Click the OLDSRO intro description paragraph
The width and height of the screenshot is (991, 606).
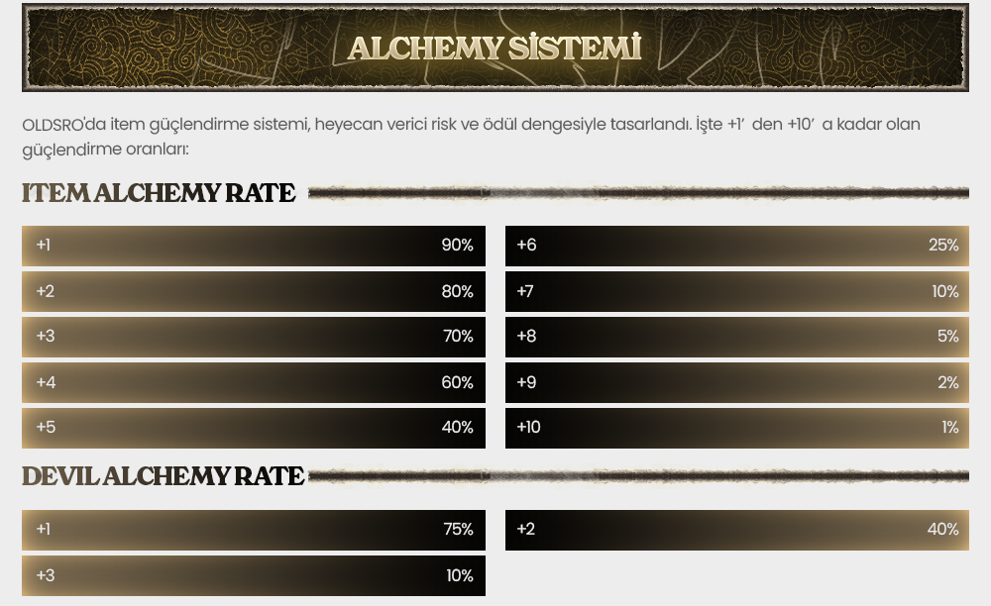pos(471,137)
